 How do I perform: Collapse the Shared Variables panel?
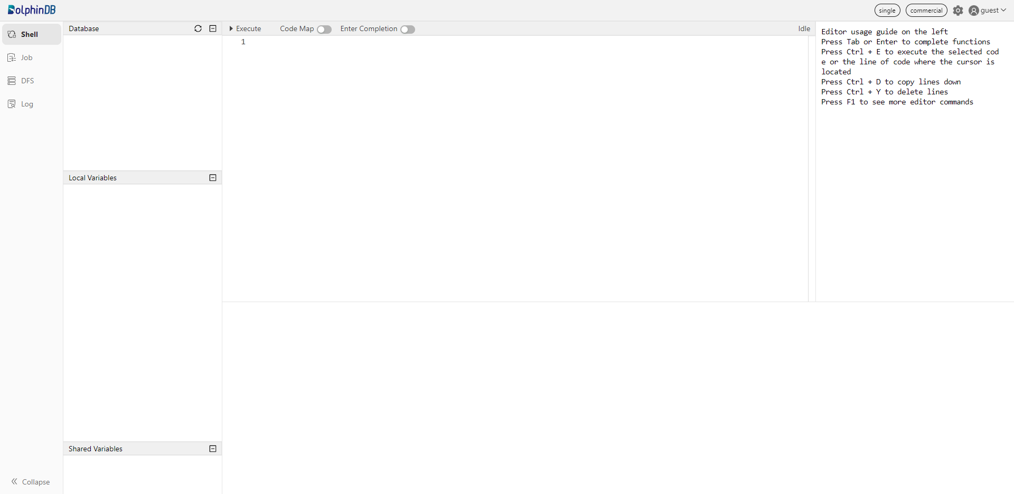[x=213, y=449]
